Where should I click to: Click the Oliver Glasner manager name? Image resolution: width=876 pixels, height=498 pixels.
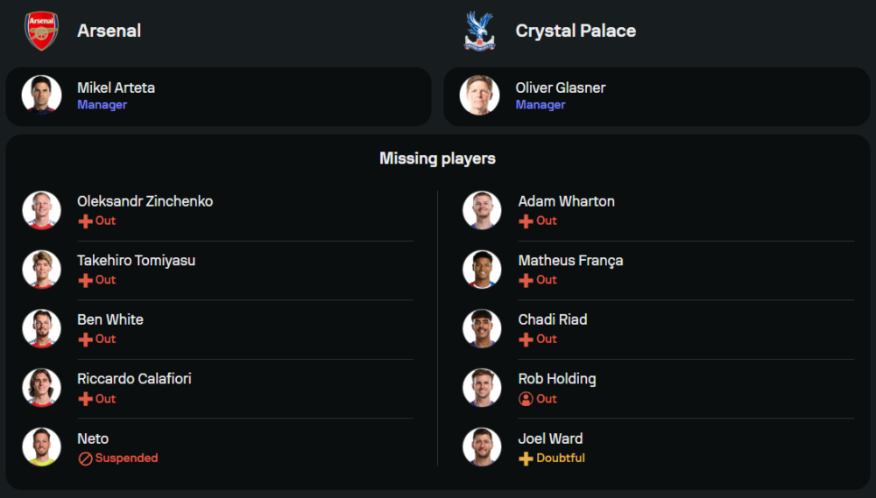pos(560,88)
